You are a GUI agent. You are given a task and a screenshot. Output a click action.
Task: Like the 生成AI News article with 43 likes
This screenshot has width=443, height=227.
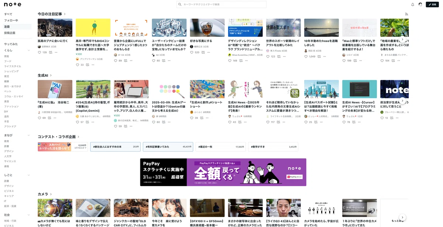(230, 122)
